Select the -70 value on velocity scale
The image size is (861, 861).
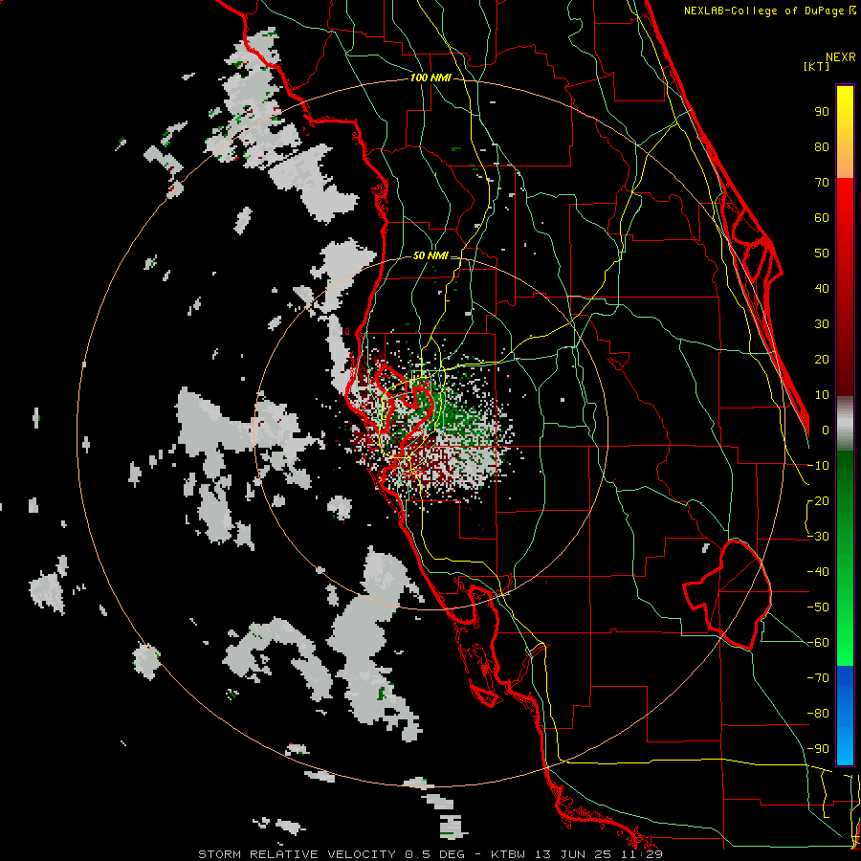pyautogui.click(x=818, y=678)
